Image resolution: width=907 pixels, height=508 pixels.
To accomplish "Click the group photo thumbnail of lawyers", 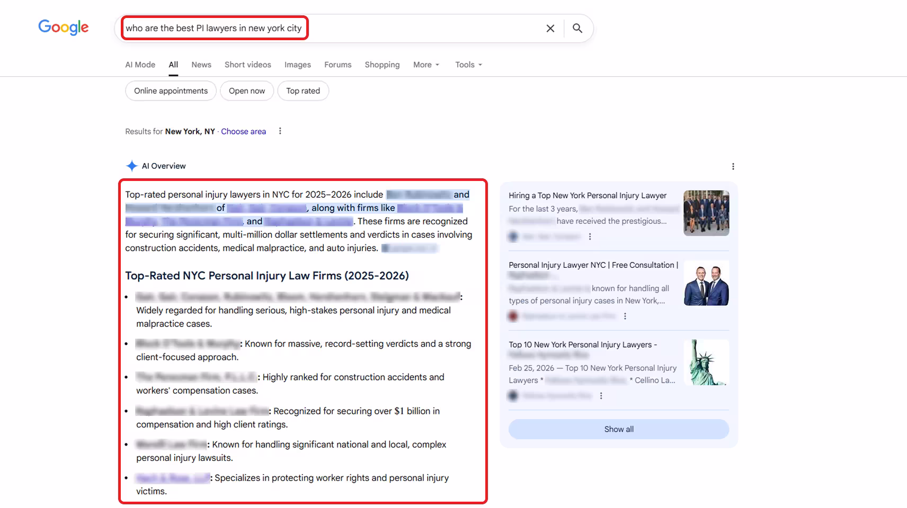I will [x=706, y=213].
